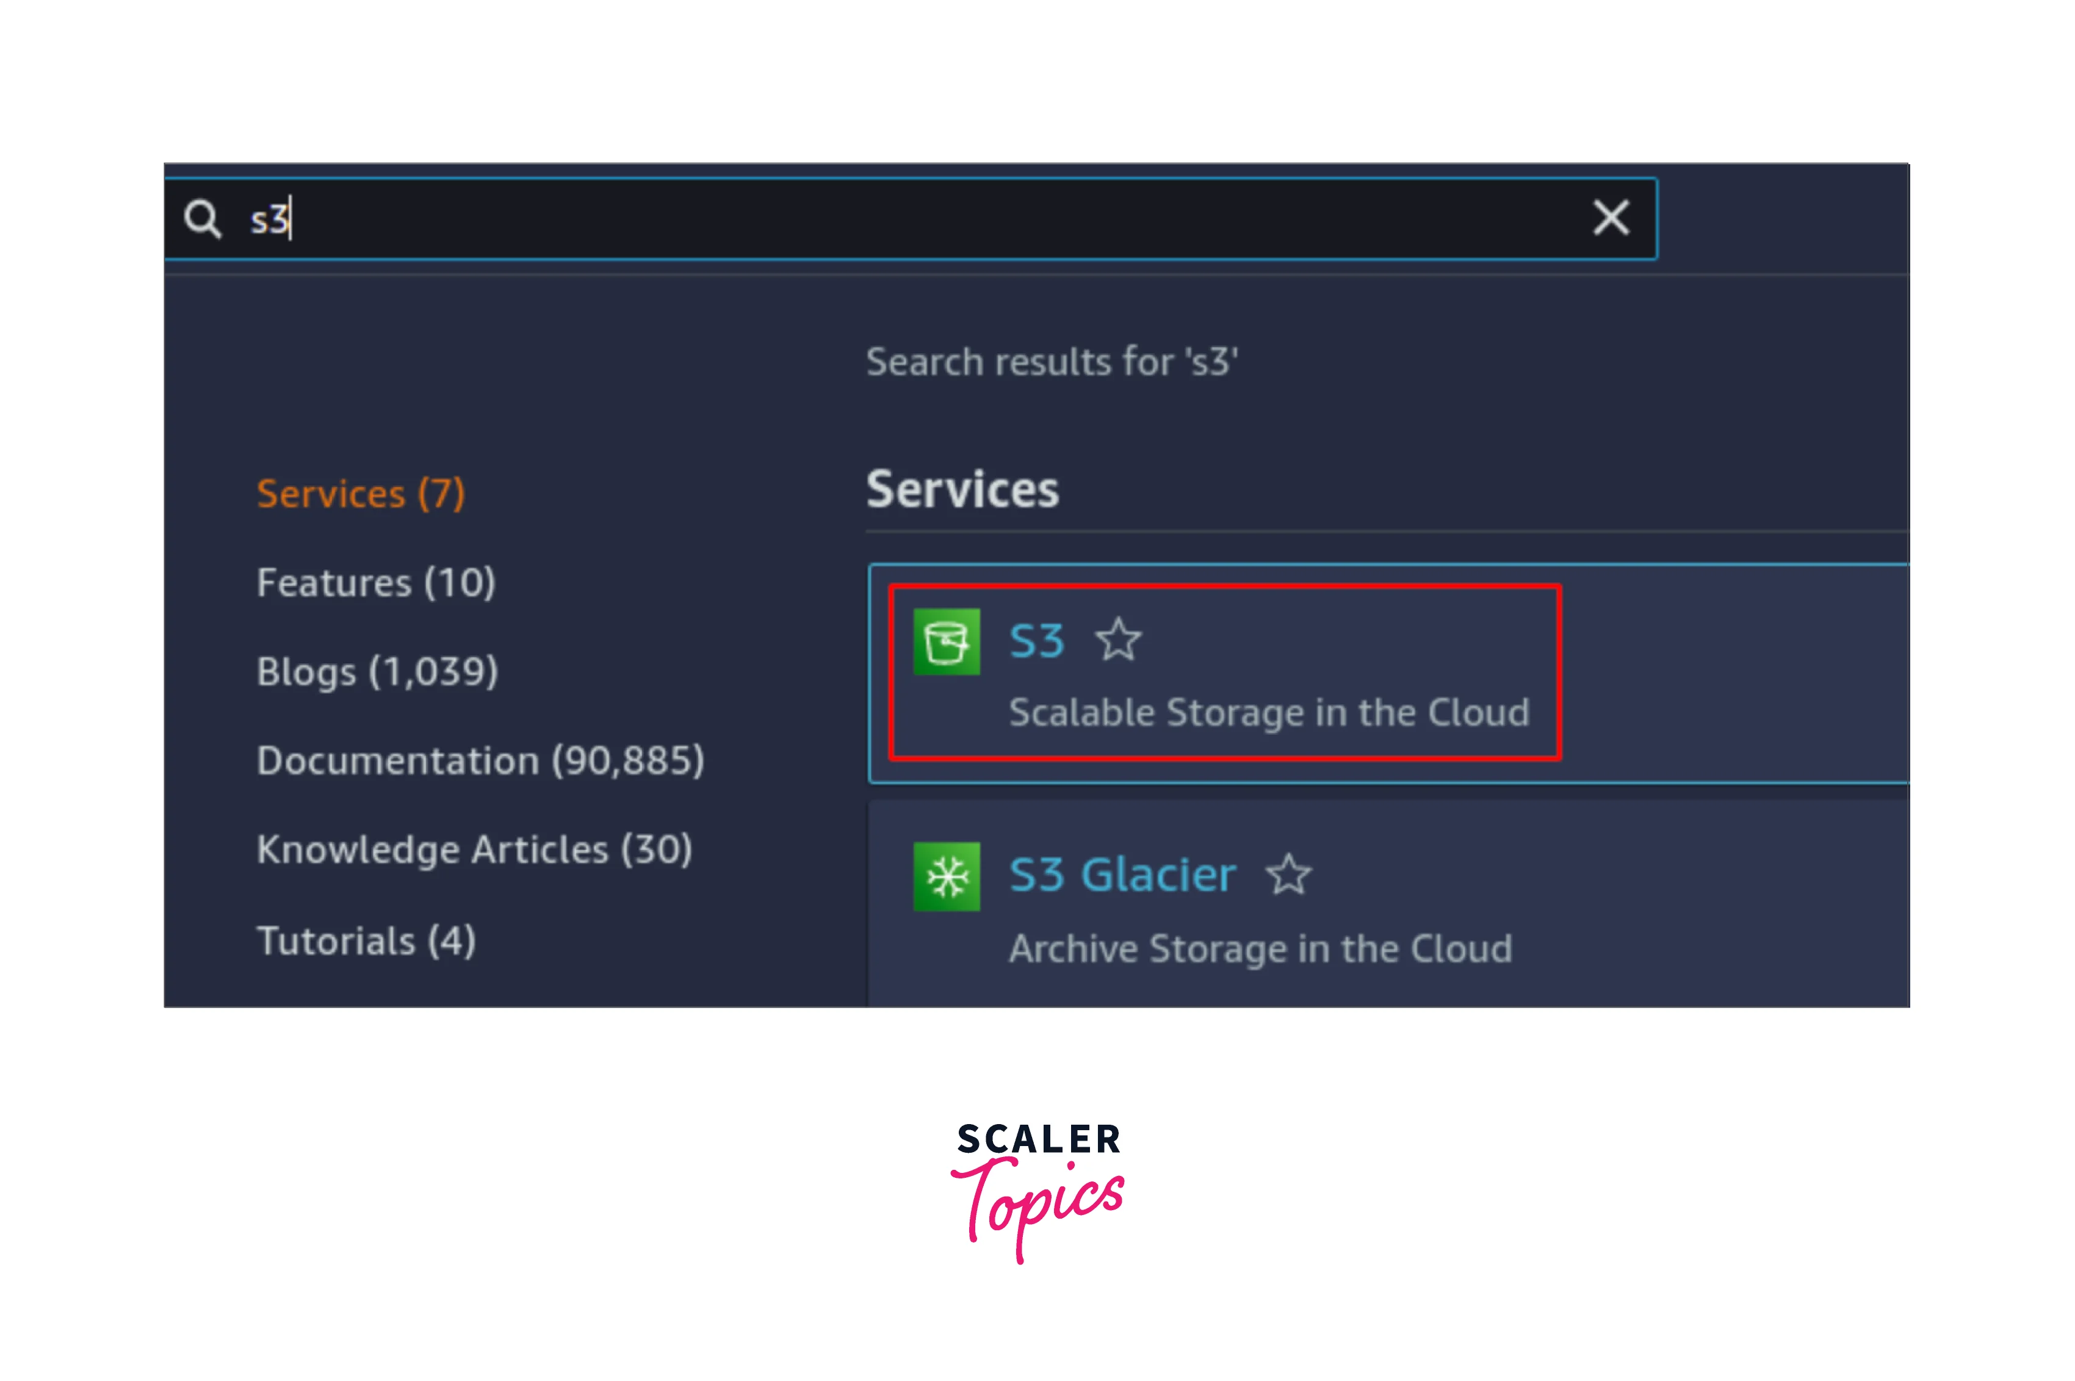The height and width of the screenshot is (1381, 2075).
Task: Show Tutorials (4) results
Action: click(366, 940)
